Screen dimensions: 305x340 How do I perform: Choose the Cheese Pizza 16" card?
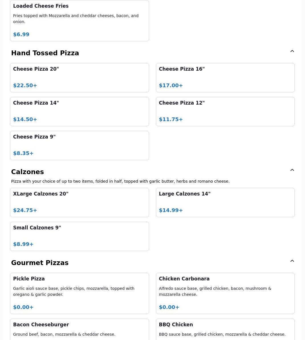pyautogui.click(x=225, y=78)
